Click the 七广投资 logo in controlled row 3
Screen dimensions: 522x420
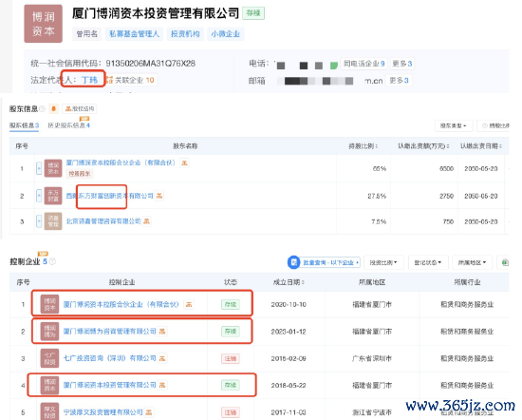coord(49,358)
